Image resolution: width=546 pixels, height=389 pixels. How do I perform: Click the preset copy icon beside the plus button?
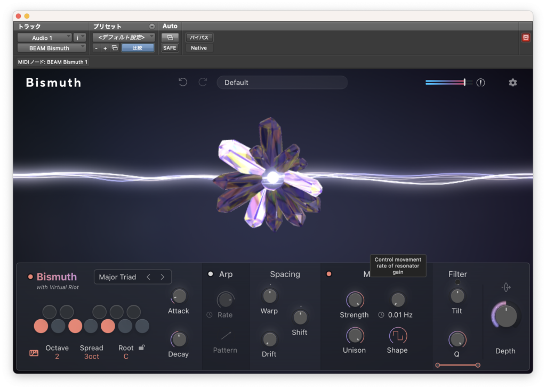tap(115, 47)
